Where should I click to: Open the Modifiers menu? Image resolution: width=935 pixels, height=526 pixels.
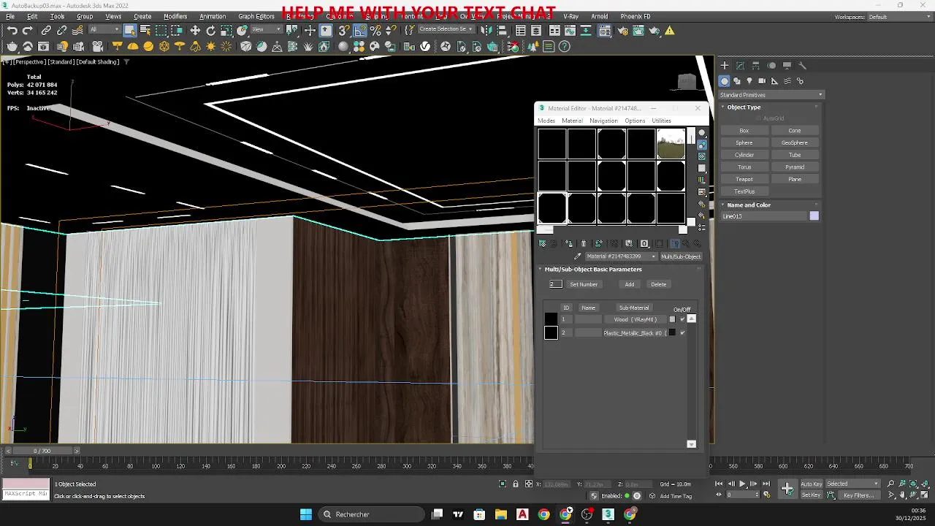click(175, 16)
